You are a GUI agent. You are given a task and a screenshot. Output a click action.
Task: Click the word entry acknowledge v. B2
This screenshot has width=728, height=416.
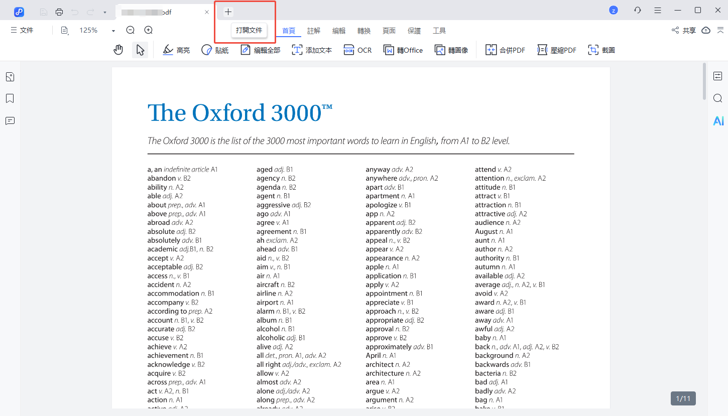coord(176,364)
